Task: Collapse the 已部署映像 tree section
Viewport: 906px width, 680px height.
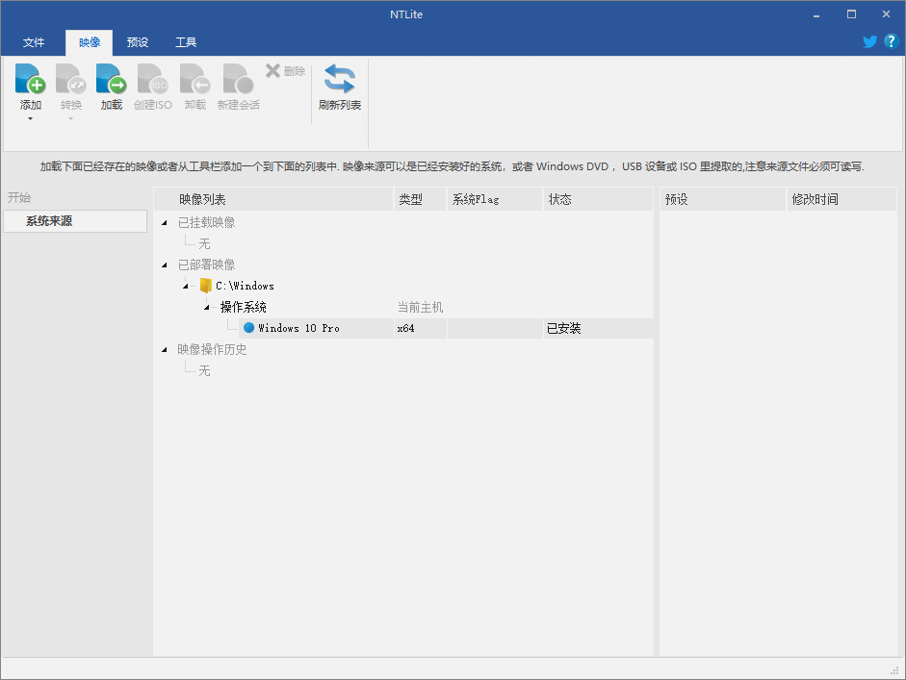Action: click(164, 264)
